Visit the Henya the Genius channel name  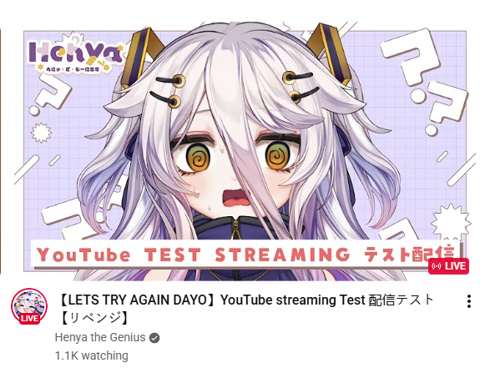[100, 337]
